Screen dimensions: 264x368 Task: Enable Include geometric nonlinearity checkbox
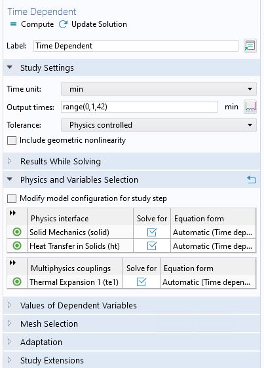click(12, 141)
